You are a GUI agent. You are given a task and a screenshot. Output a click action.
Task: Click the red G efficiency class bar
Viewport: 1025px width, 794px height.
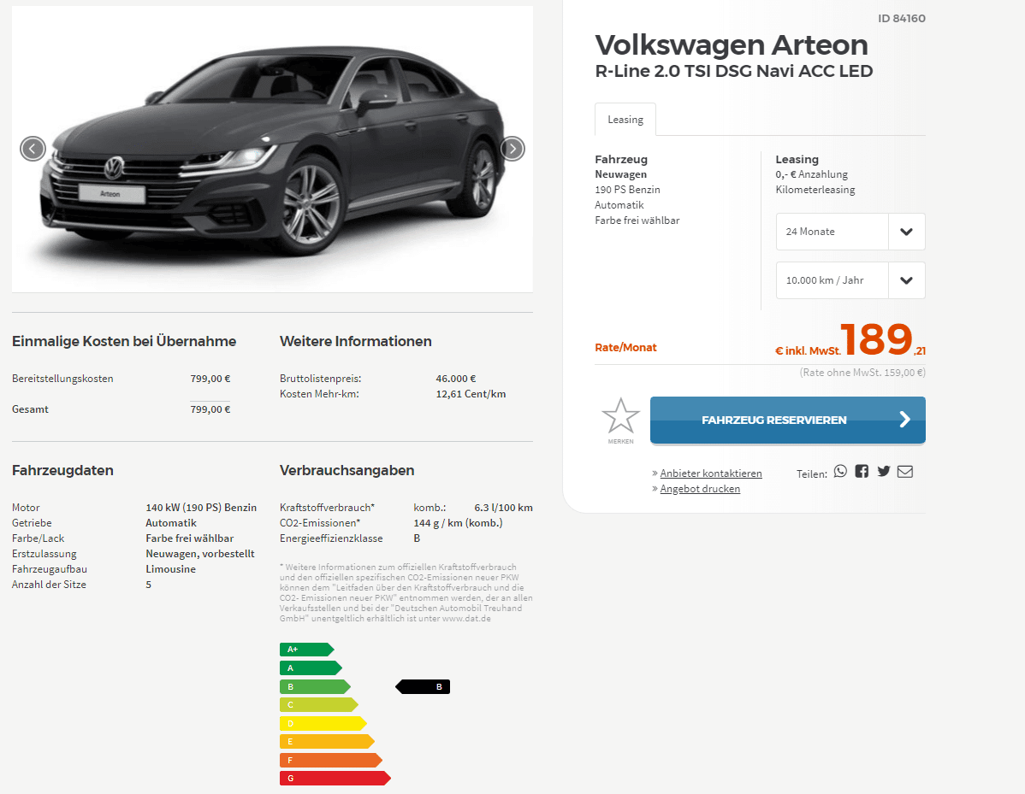(335, 779)
